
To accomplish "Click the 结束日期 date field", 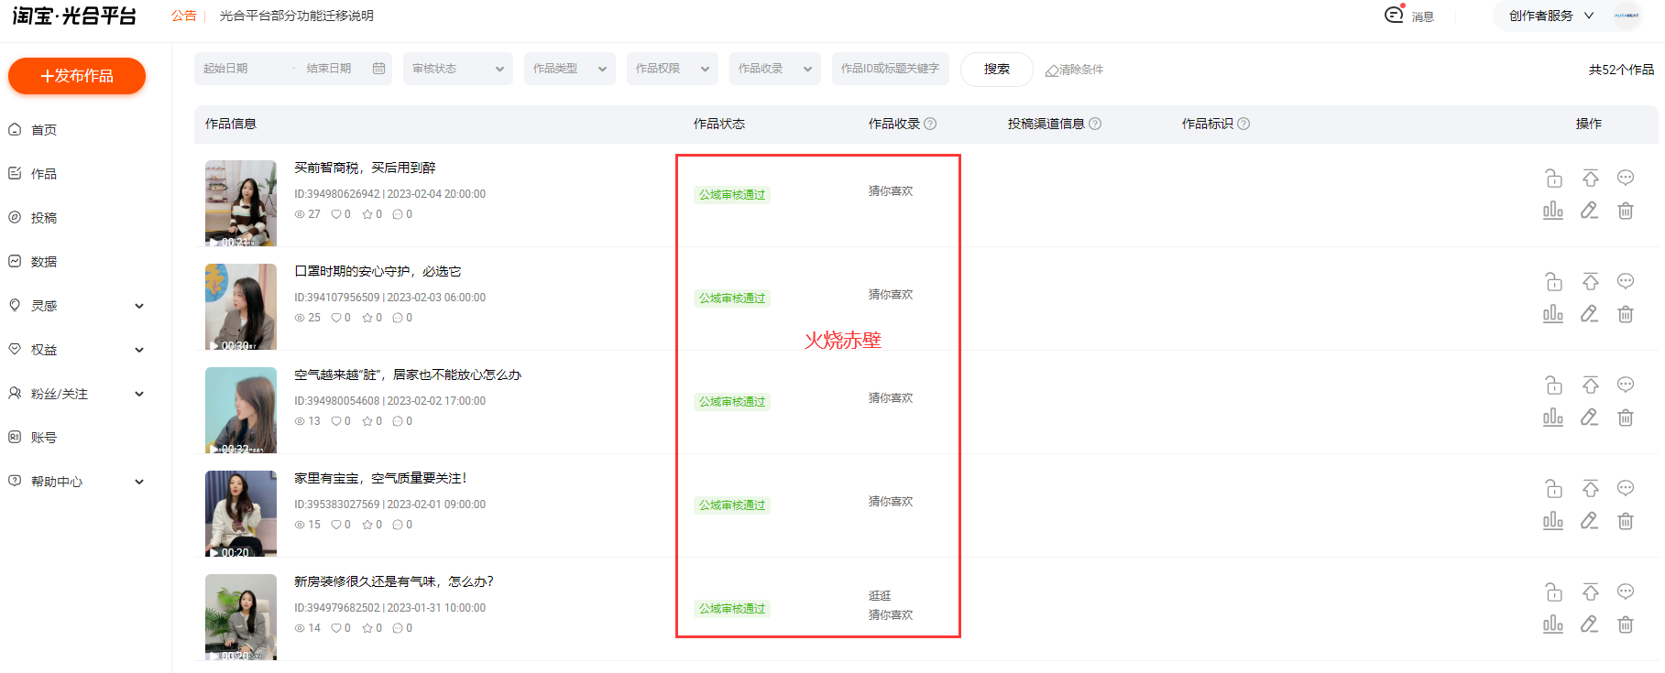I will click(x=330, y=69).
